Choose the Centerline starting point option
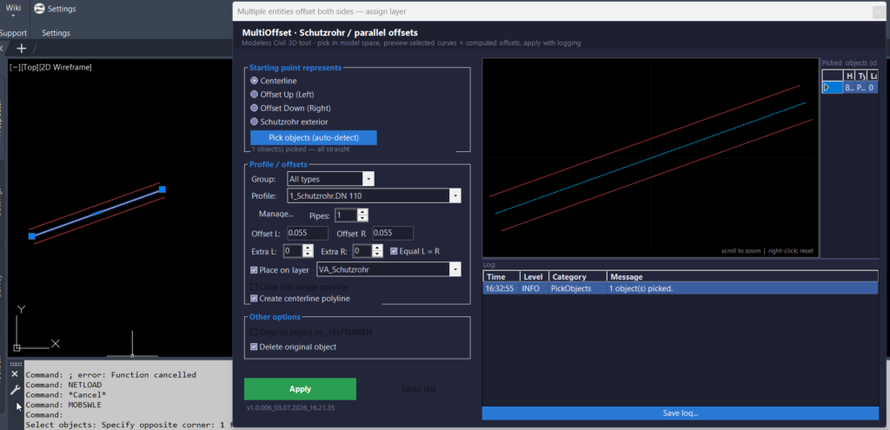This screenshot has height=430, width=890. [255, 81]
